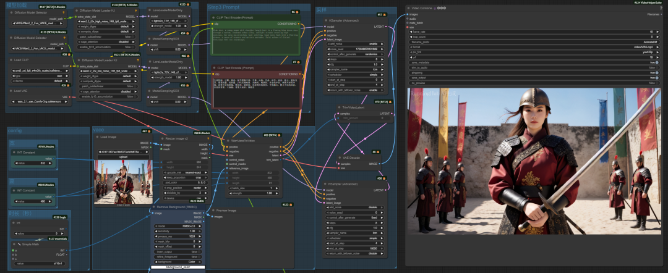The height and width of the screenshot is (273, 668).
Task: Open format dropdown in Video Combine
Action: click(533, 47)
